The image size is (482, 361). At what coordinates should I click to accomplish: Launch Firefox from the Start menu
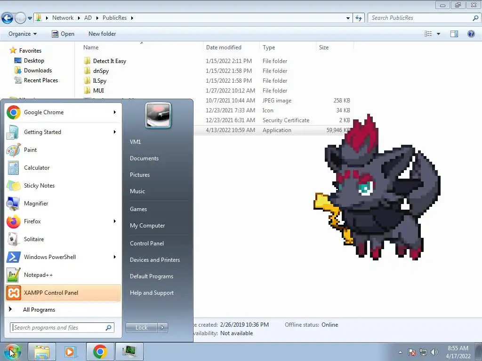(x=63, y=221)
